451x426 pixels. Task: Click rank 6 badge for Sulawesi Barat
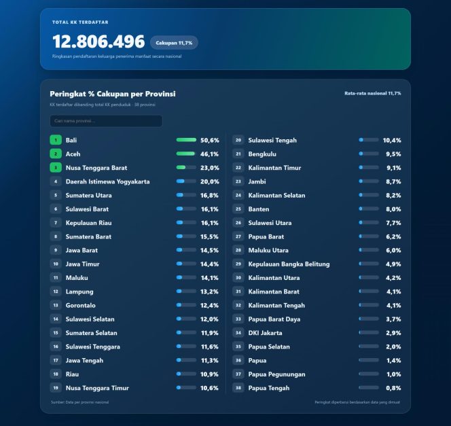click(56, 209)
